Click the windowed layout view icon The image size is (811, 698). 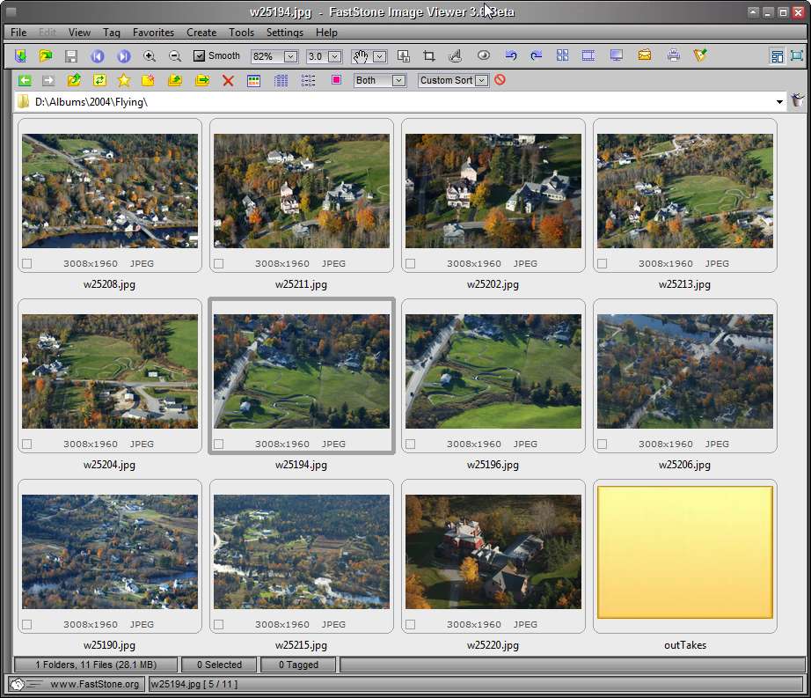[x=777, y=55]
